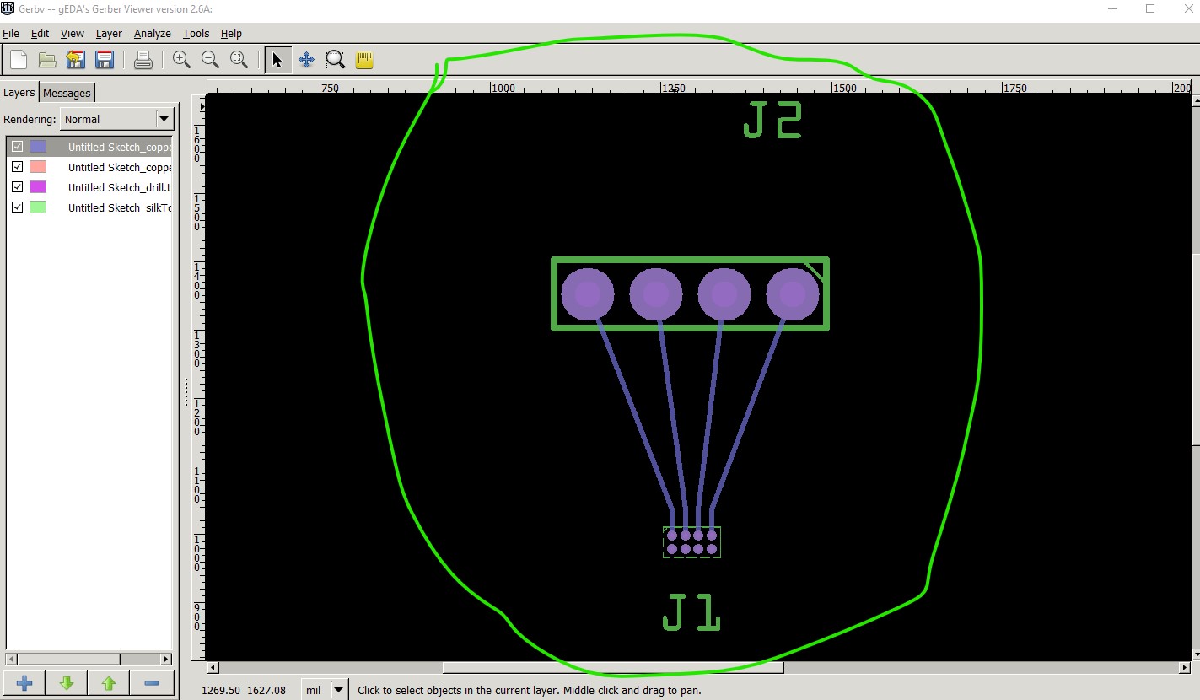1200x700 pixels.
Task: Click the Print icon in toolbar
Action: pos(143,60)
